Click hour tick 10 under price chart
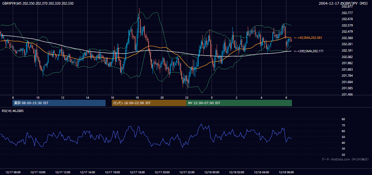The image size is (372, 175). point(38,97)
